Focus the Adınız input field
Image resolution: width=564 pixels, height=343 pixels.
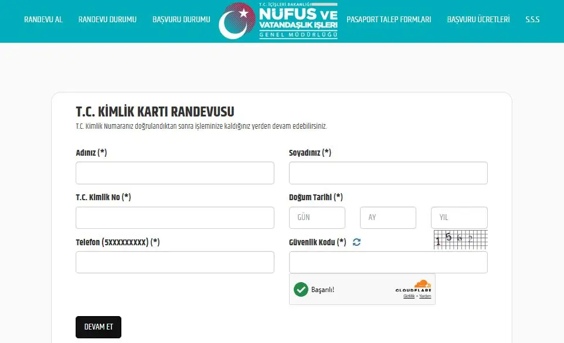point(175,173)
